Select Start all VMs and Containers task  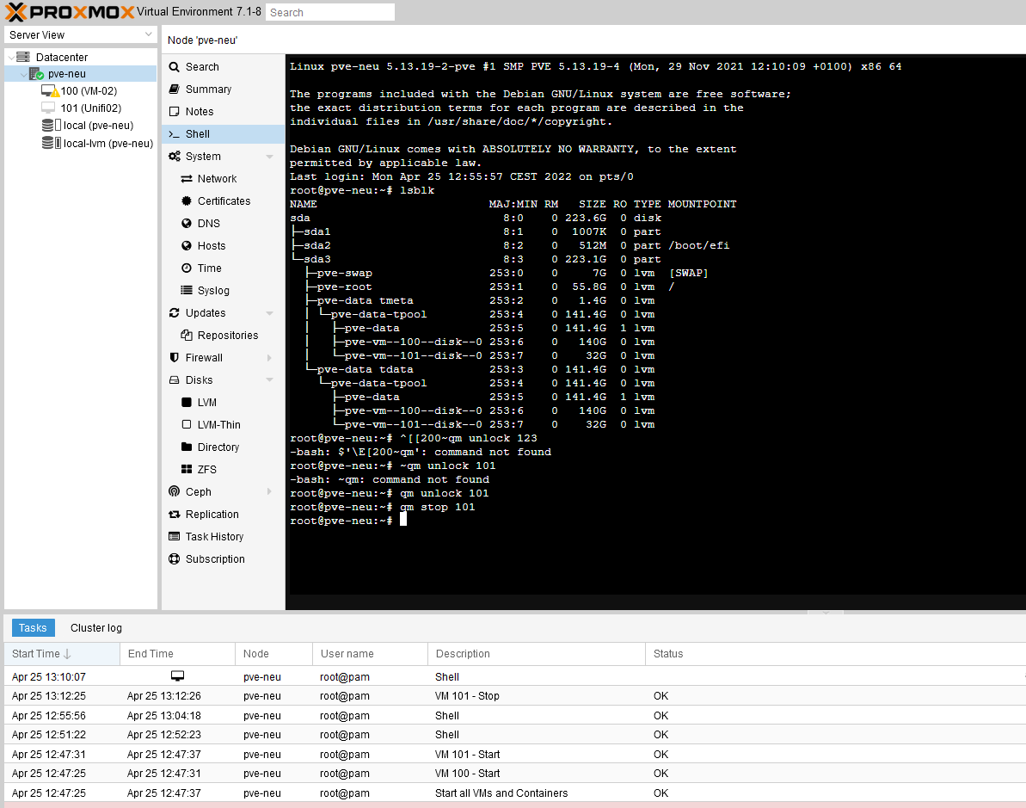point(515,793)
